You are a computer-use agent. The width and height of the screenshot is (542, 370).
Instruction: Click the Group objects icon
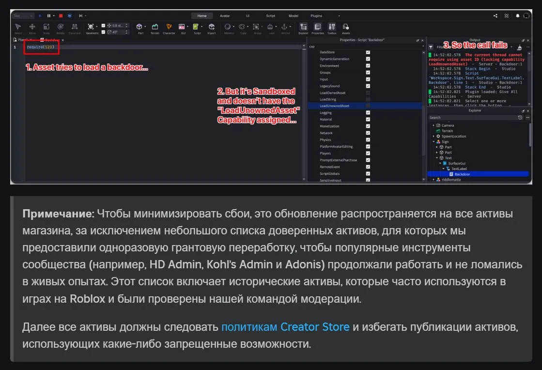tap(256, 27)
